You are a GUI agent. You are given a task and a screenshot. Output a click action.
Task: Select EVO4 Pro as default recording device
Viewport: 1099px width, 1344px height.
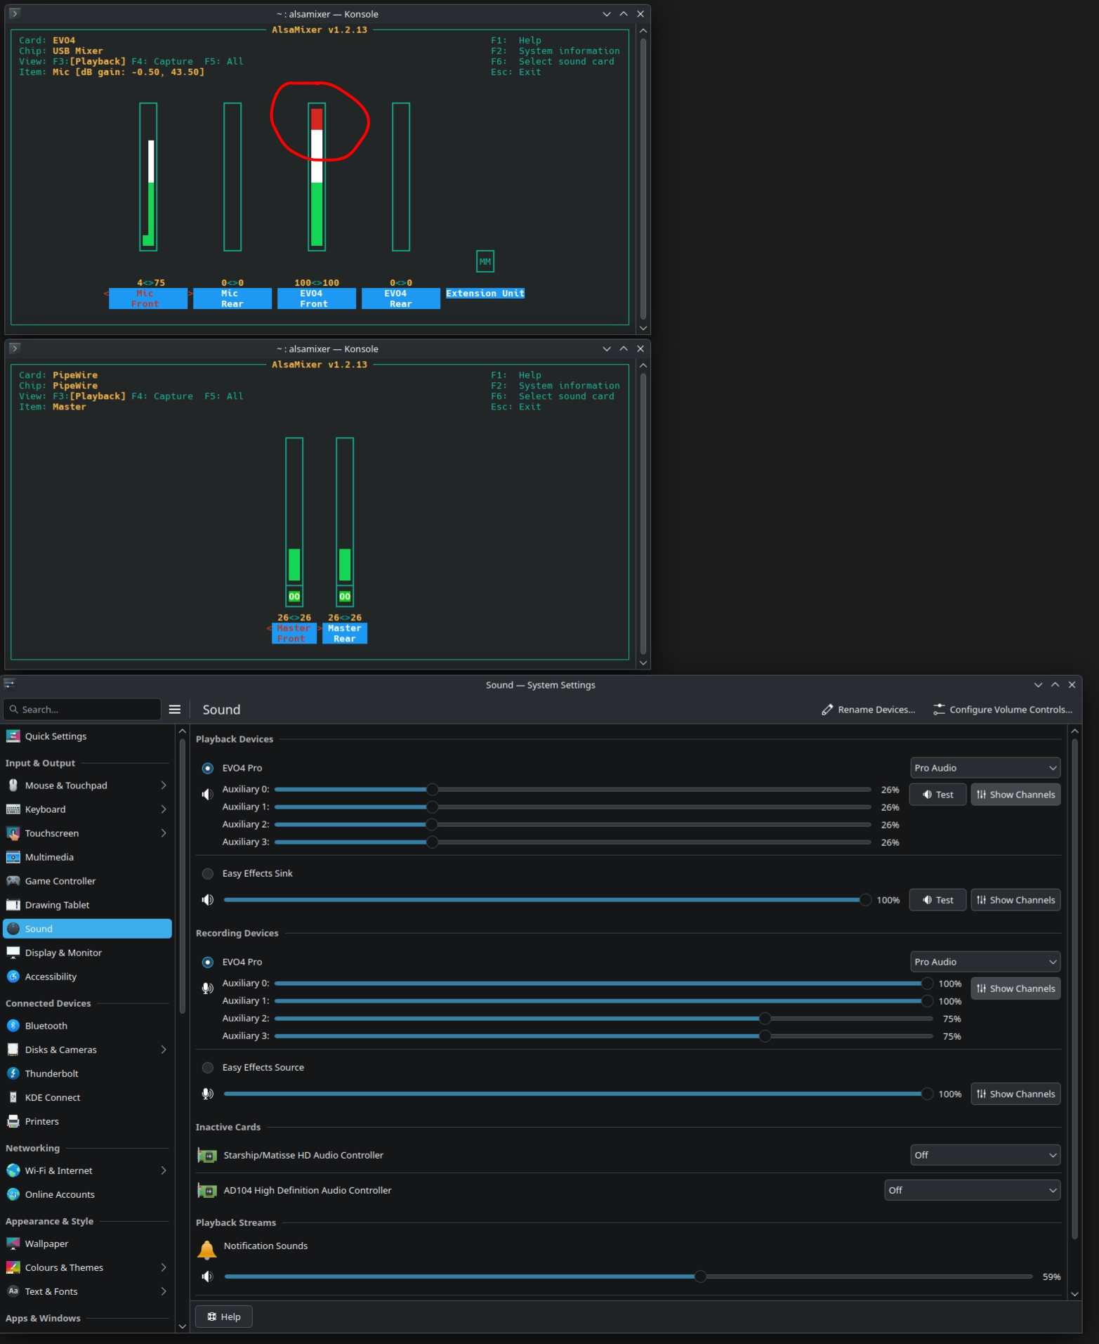[208, 962]
